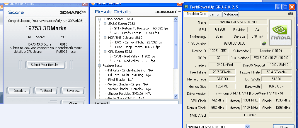Click the GPU-Z title bar app icon
This screenshot has width=298, height=128.
186,7
